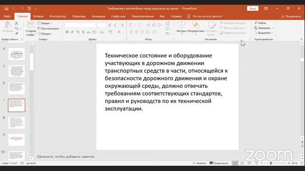The image size is (305, 171).
Task: Start slideshow from the Quick Access toolbar icon
Action: point(29,9)
